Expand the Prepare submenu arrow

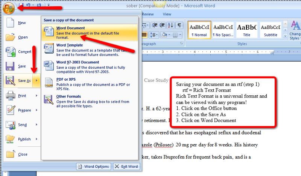(36, 110)
